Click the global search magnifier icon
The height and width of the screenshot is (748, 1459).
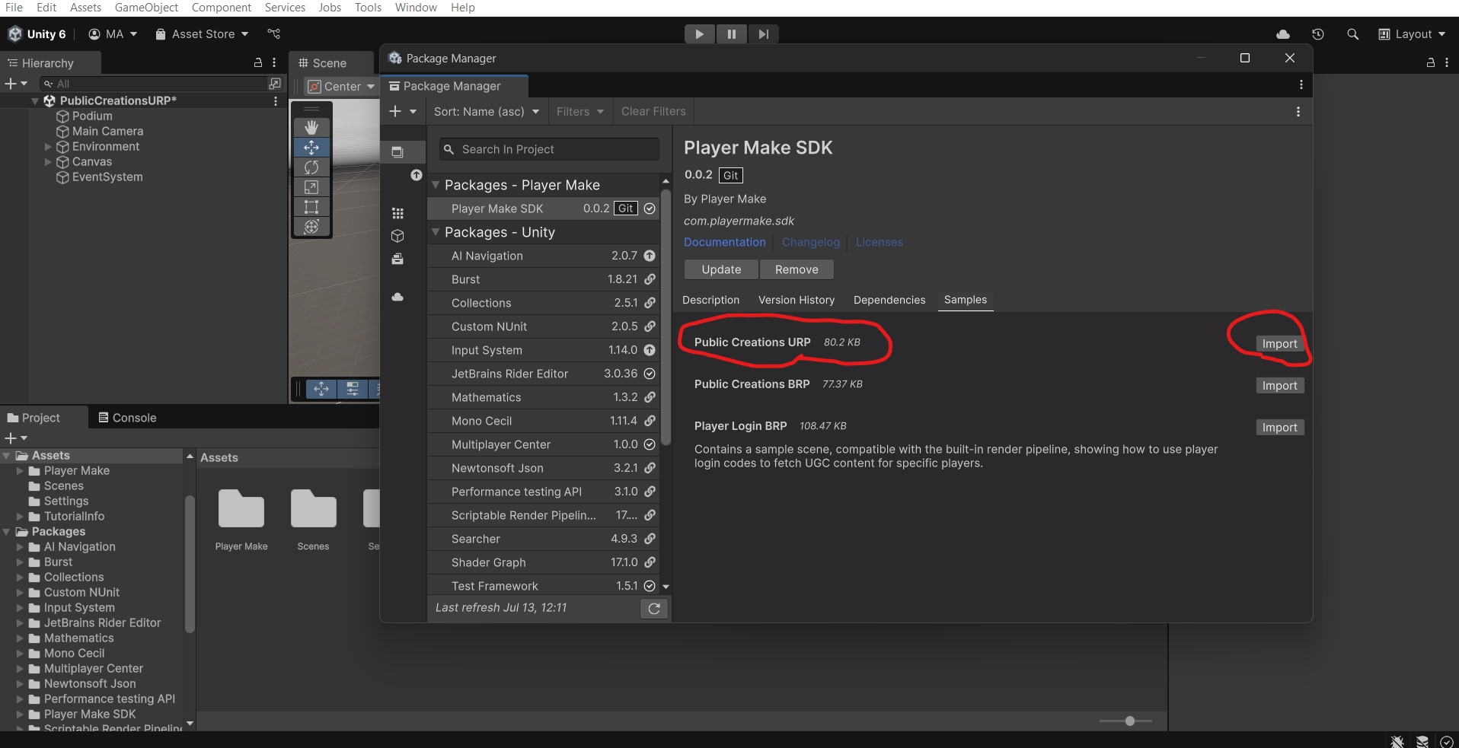tap(1352, 34)
